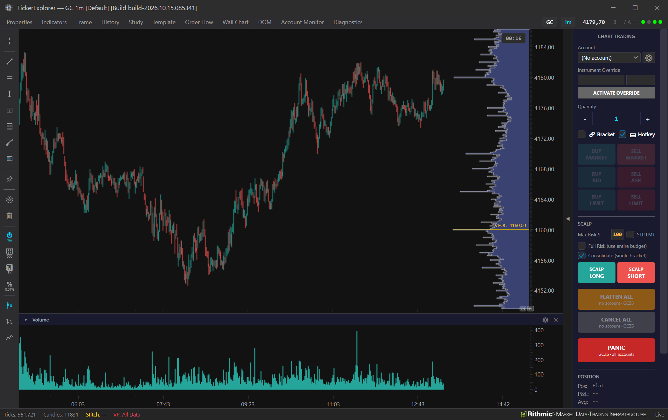Screen dimensions: 668x420
Task: Toggle Consolidate single bracket checkbox
Action: click(581, 255)
